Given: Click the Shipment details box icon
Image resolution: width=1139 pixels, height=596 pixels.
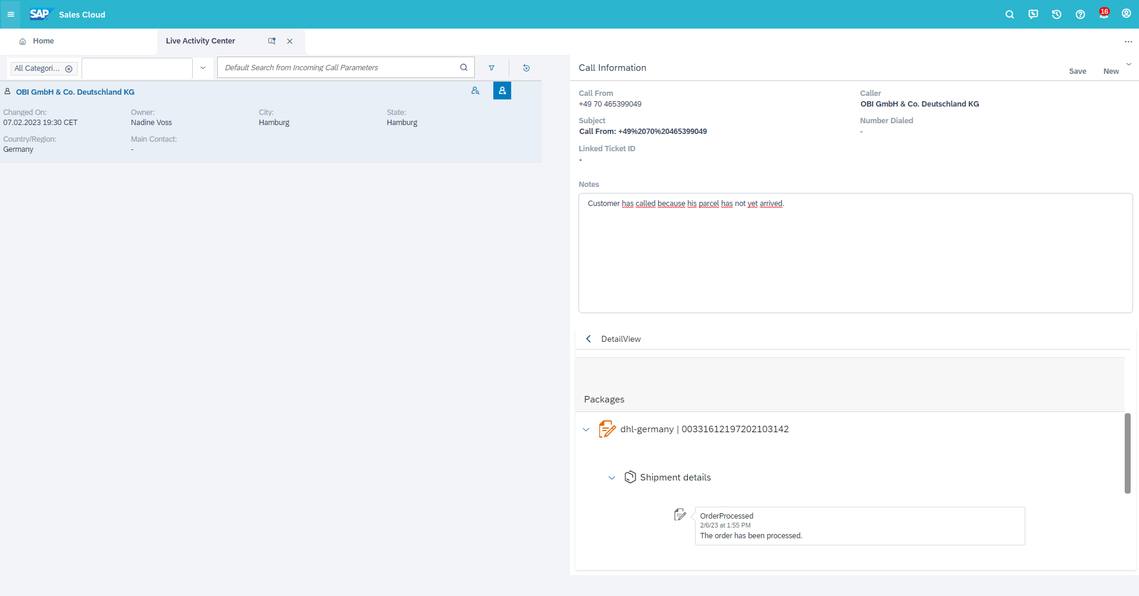Looking at the screenshot, I should click(x=630, y=477).
